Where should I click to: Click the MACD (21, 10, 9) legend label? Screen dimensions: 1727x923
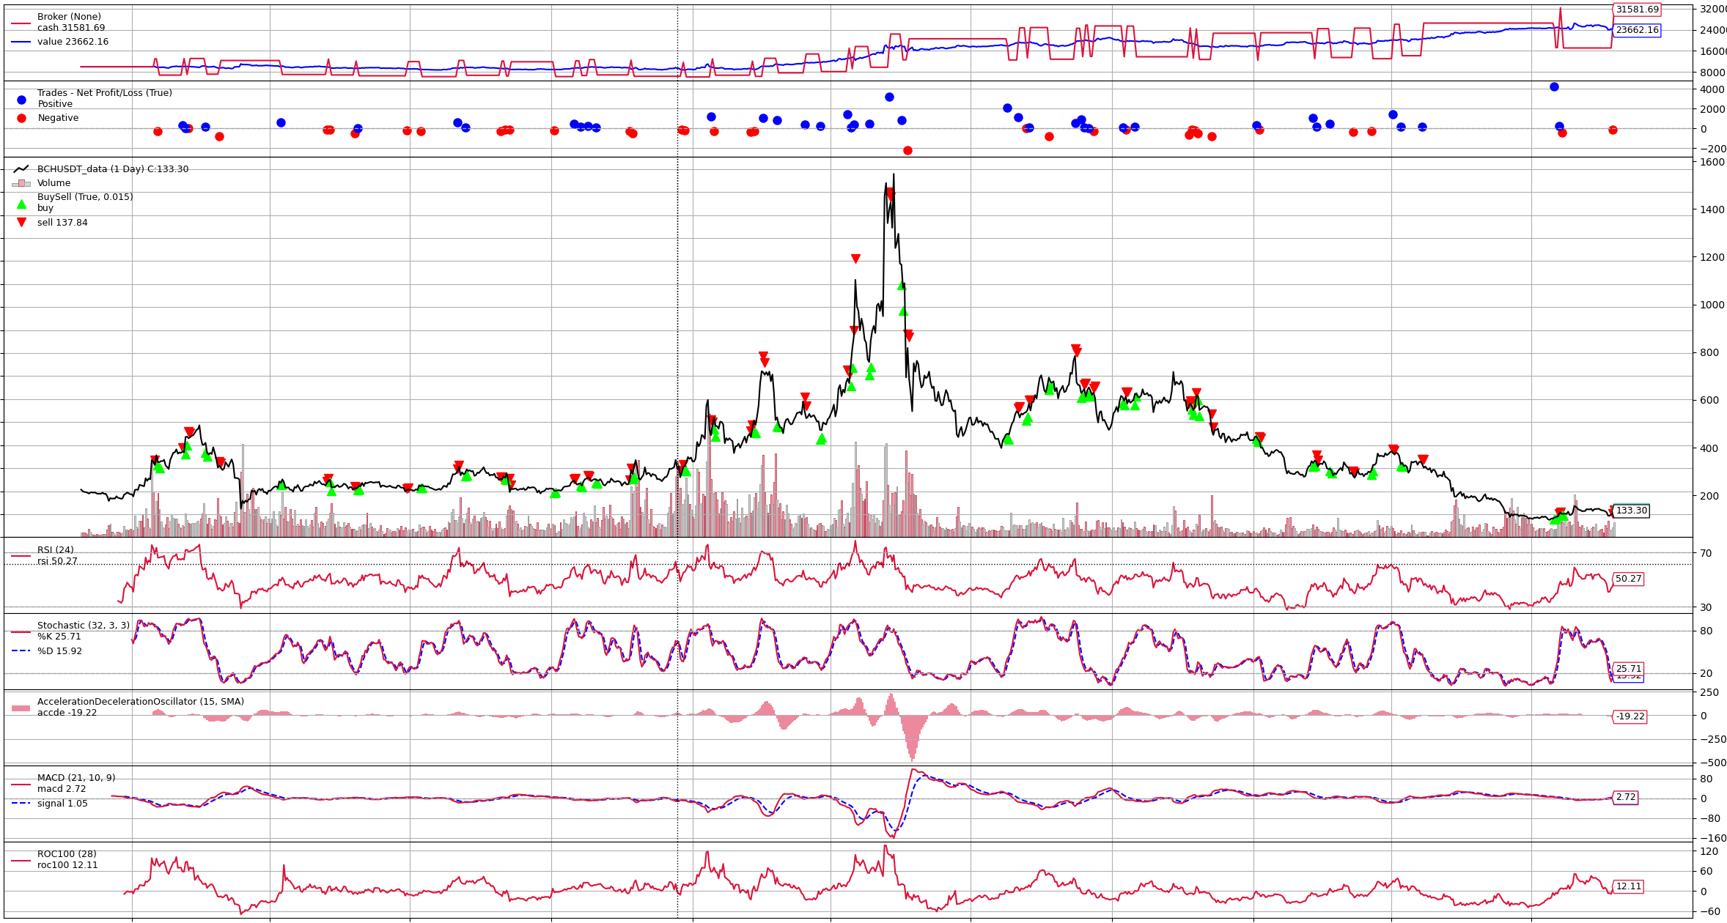pyautogui.click(x=76, y=778)
